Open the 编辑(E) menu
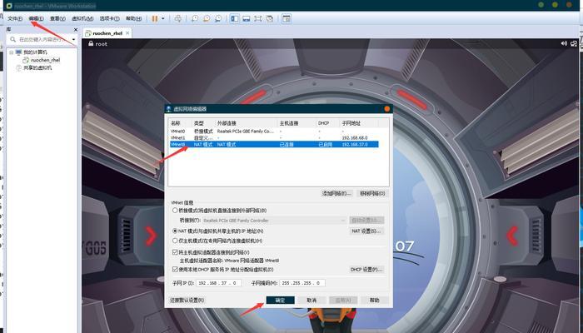 point(36,18)
